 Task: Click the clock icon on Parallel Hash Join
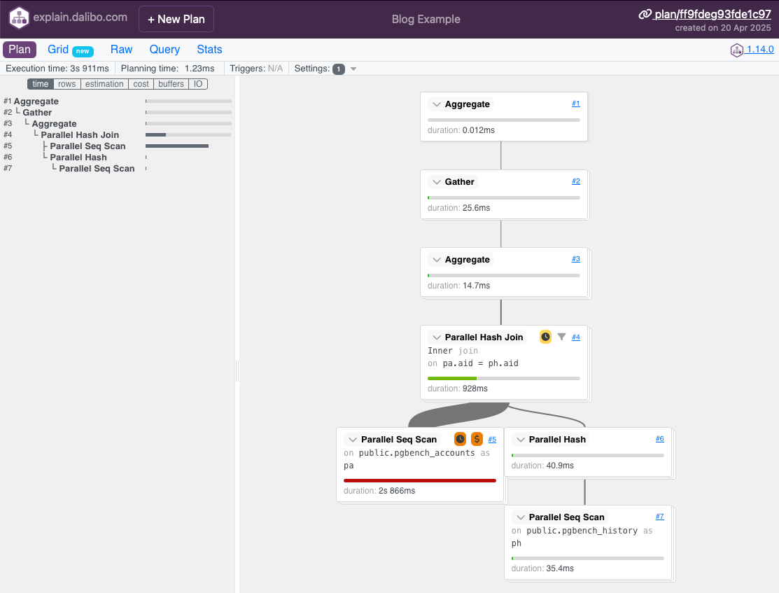coord(545,337)
